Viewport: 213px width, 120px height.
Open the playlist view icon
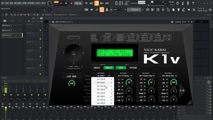(147, 10)
